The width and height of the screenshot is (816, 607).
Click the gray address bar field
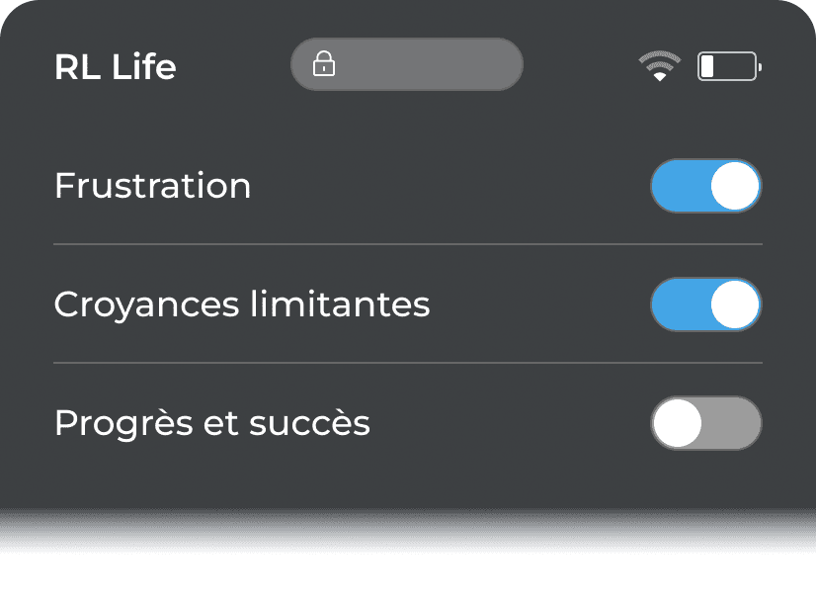click(425, 65)
